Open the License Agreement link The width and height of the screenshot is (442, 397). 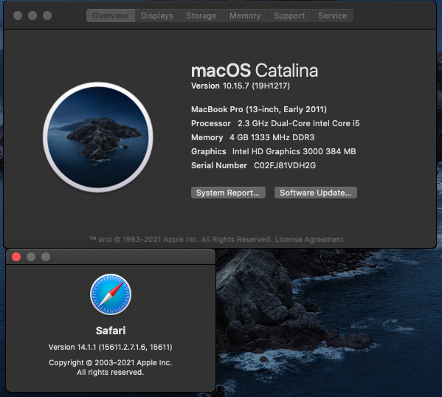coord(309,239)
